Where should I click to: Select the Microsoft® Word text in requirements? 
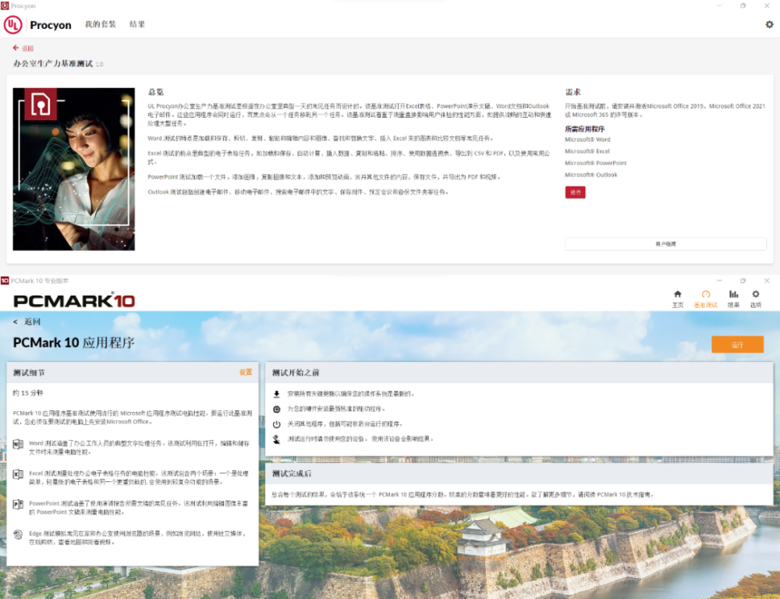pyautogui.click(x=587, y=140)
